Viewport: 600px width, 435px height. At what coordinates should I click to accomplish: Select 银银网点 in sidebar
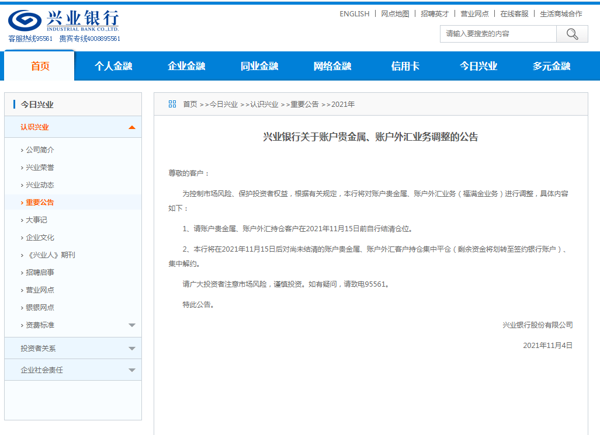40,308
